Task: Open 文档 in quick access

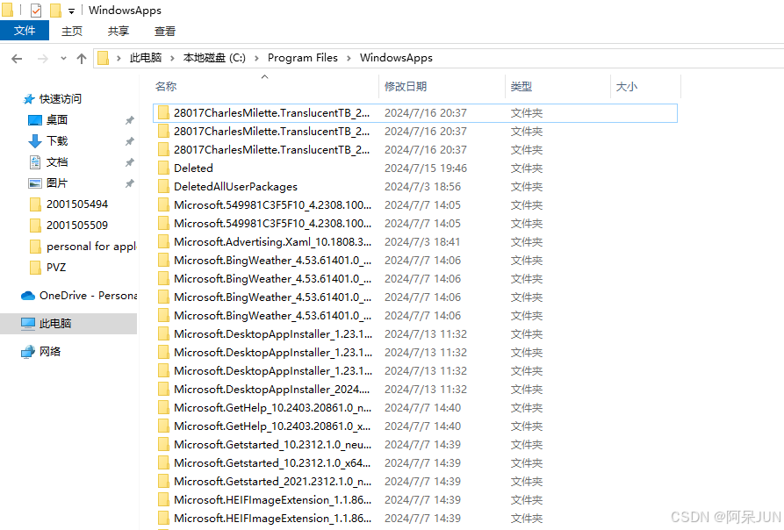Action: click(56, 161)
